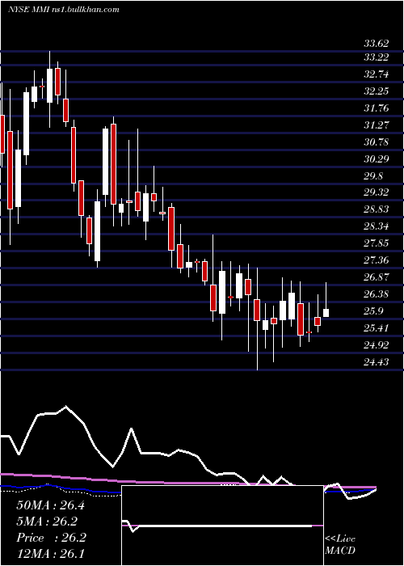Click the 30.78 price axis label
Screen dimensions: 404x566
click(x=377, y=141)
